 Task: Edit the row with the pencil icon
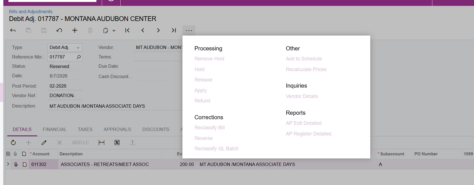[x=44, y=142]
